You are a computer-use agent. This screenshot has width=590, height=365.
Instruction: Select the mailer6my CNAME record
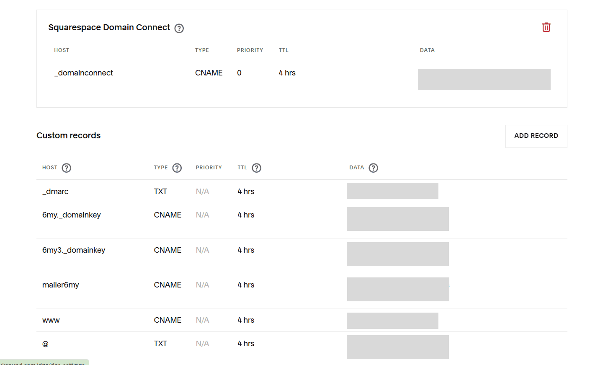click(x=301, y=291)
